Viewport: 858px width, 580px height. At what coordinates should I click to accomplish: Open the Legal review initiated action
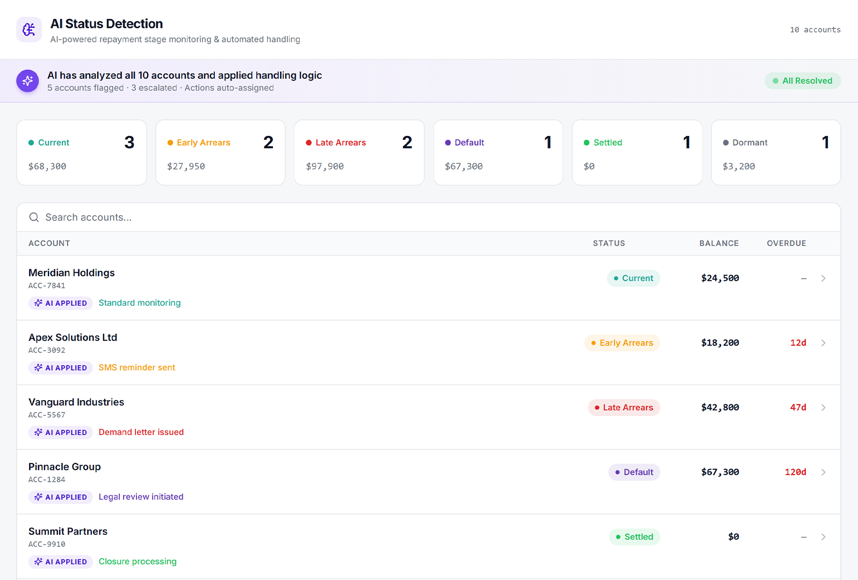coord(141,497)
